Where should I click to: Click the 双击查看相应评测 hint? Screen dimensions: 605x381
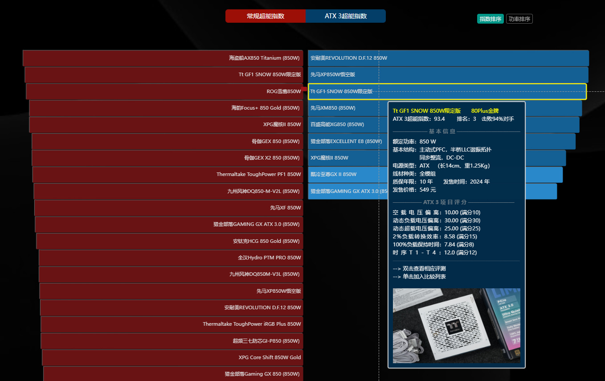point(419,269)
